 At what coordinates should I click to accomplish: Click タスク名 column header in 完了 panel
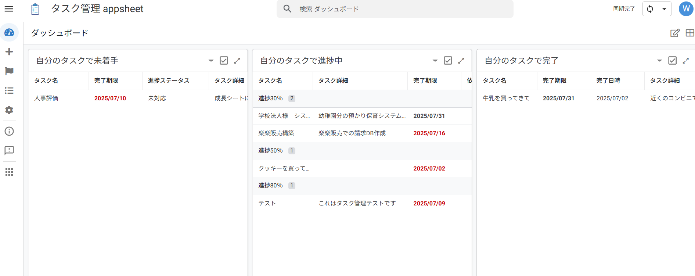494,80
